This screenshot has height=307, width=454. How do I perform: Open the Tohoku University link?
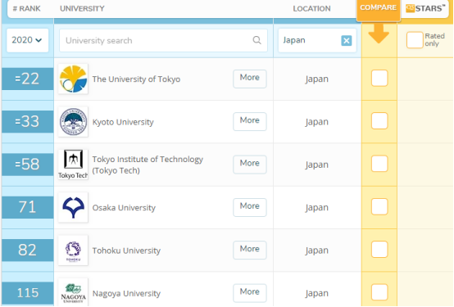click(126, 251)
